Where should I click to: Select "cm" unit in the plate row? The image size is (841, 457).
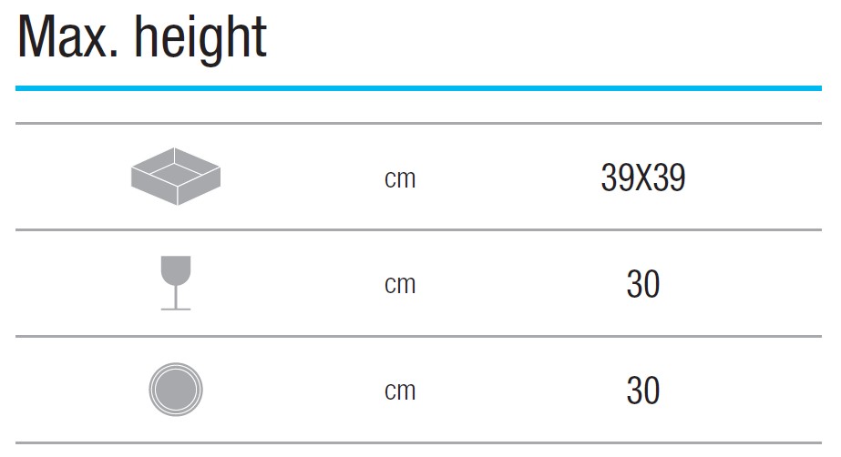400,391
